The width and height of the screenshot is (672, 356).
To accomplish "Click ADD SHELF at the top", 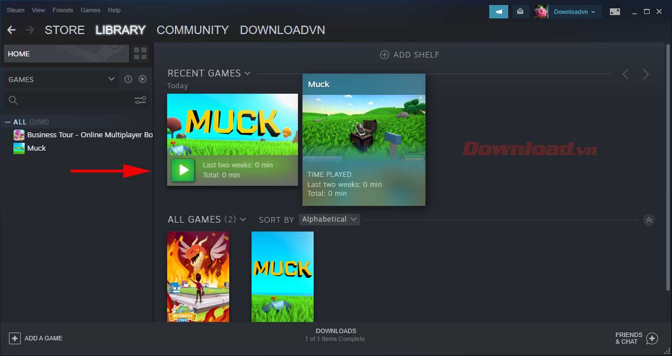I will click(409, 54).
